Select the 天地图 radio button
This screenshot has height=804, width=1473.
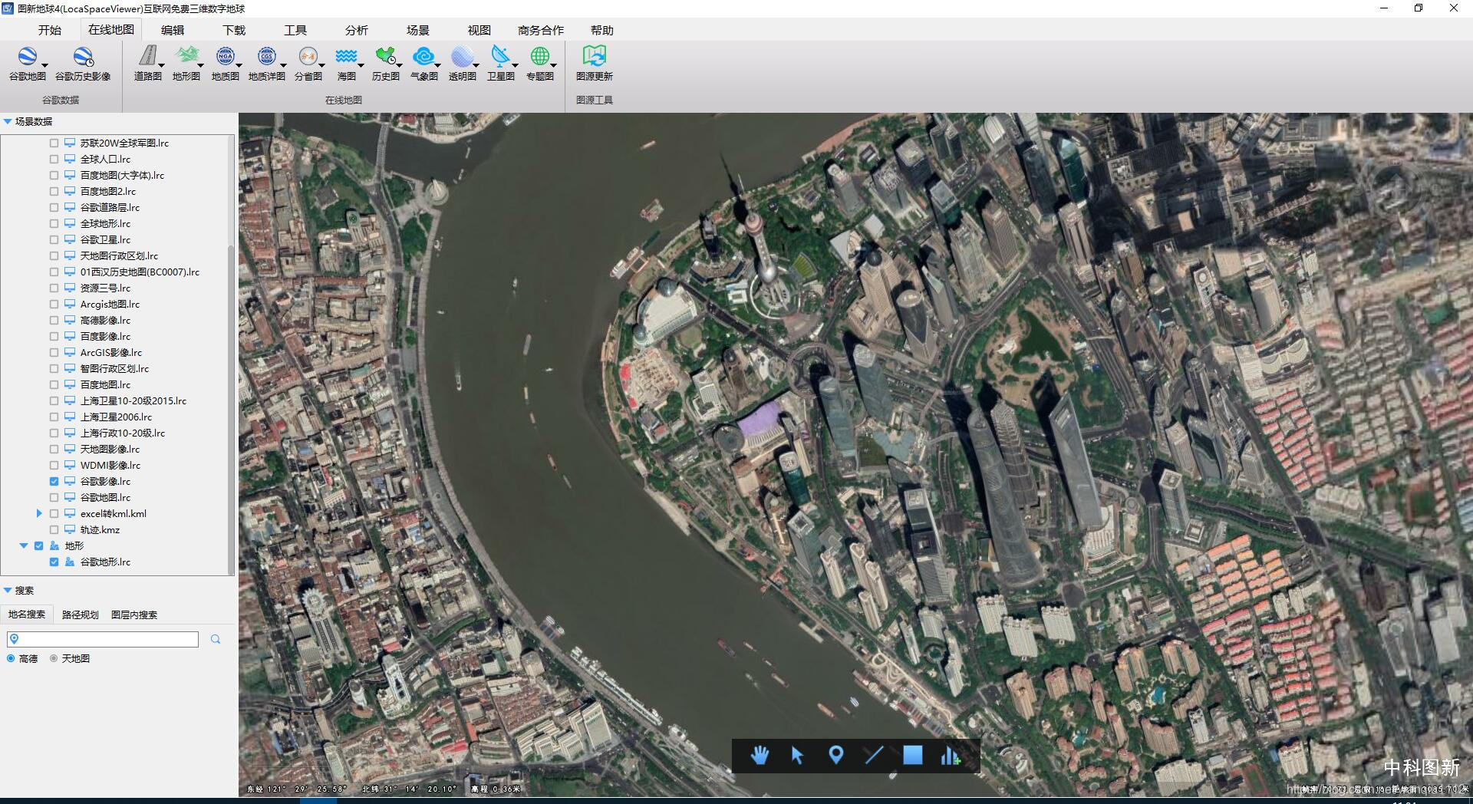[54, 658]
